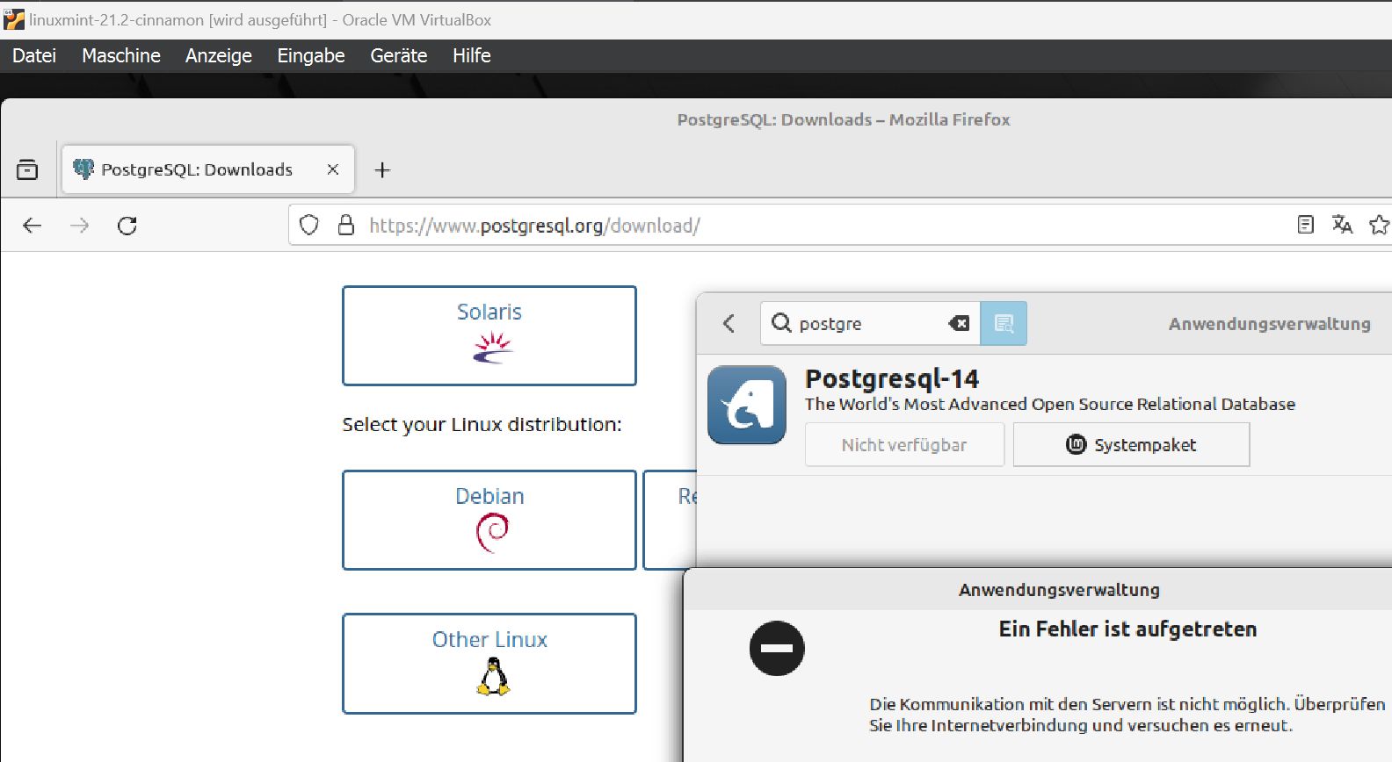The height and width of the screenshot is (762, 1392).
Task: Open the Anzeige menu
Action: click(219, 55)
